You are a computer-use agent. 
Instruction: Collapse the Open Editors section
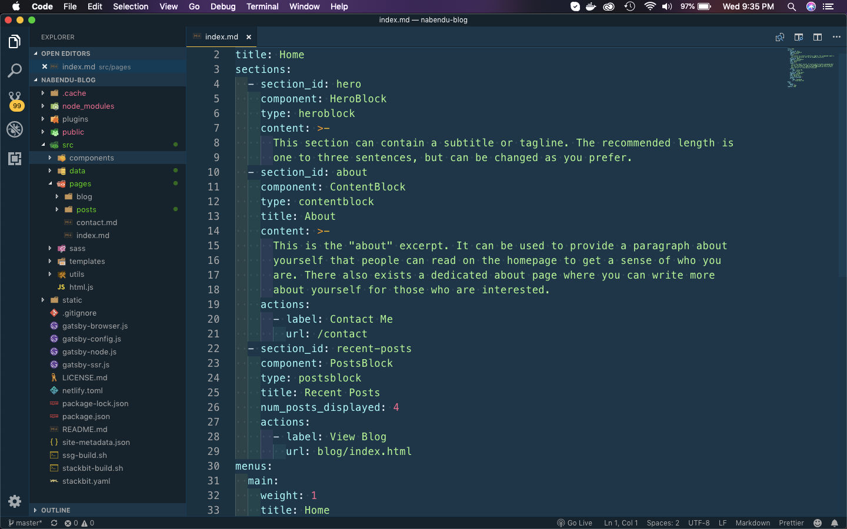pyautogui.click(x=108, y=53)
